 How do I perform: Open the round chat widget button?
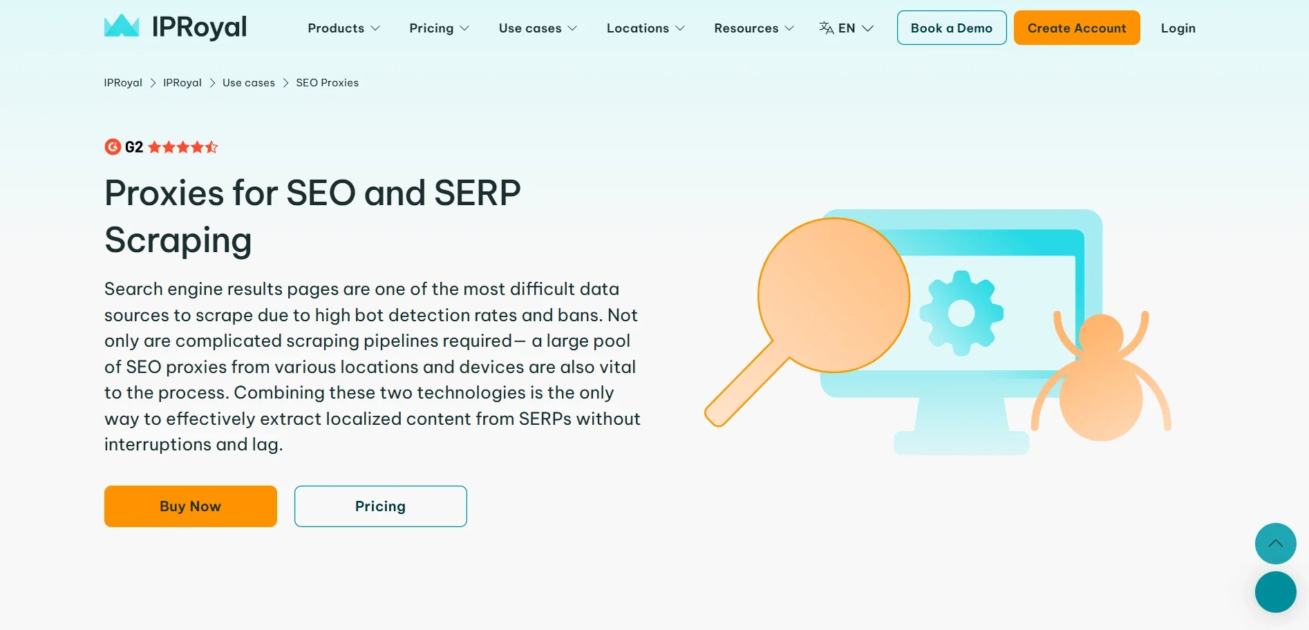[1276, 592]
